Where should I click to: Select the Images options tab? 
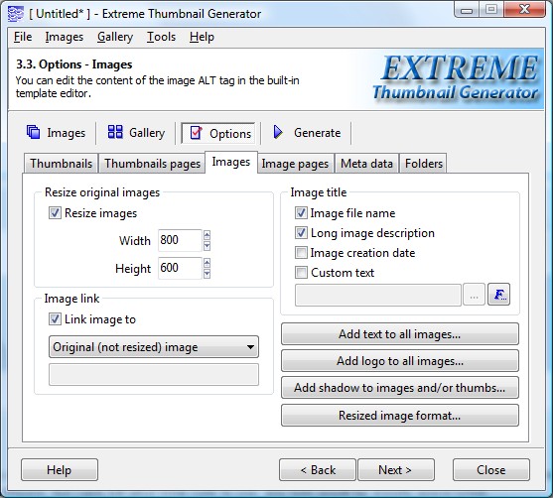click(x=231, y=162)
